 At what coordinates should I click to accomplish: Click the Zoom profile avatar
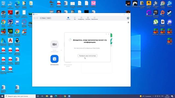(x=128, y=18)
